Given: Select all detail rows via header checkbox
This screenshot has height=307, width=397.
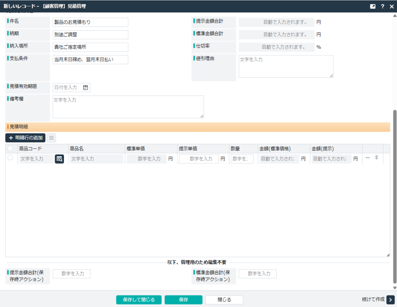Looking at the screenshot, I should click(x=10, y=148).
